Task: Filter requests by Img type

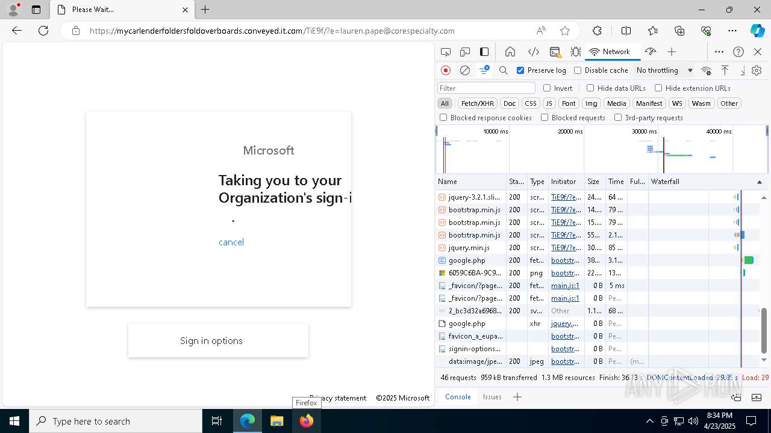Action: tap(592, 103)
